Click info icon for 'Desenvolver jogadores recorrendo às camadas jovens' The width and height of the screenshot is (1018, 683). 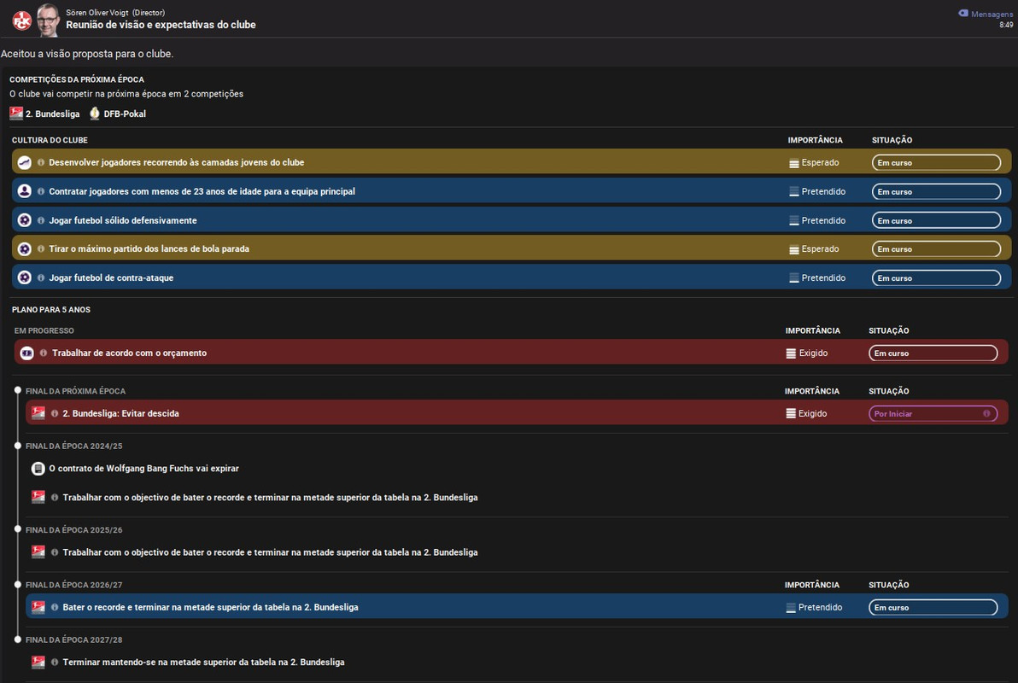[x=41, y=162]
